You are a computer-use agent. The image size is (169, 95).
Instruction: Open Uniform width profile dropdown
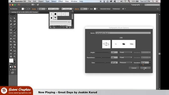(60, 9)
